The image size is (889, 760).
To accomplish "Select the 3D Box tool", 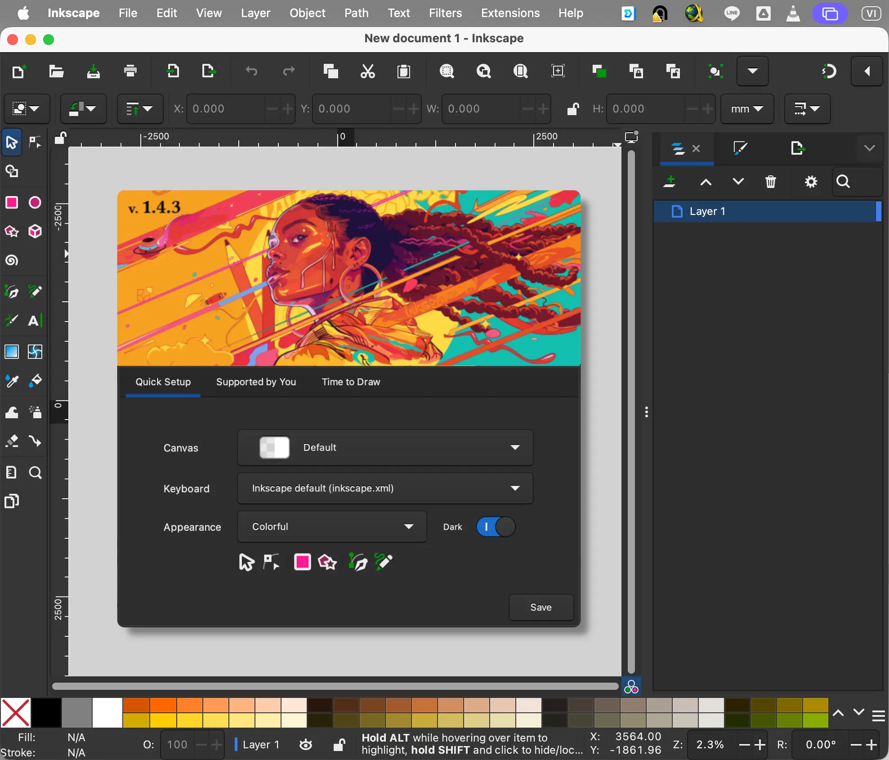I will [x=35, y=232].
